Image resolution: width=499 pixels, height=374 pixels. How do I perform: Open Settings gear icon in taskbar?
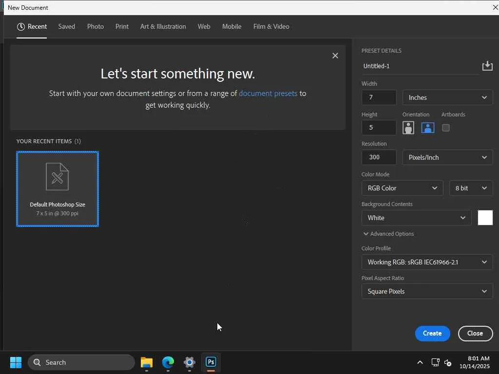(x=190, y=362)
